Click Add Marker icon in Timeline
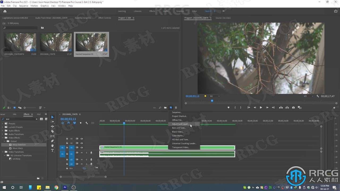This screenshot has height=191, width=340. coord(80,123)
